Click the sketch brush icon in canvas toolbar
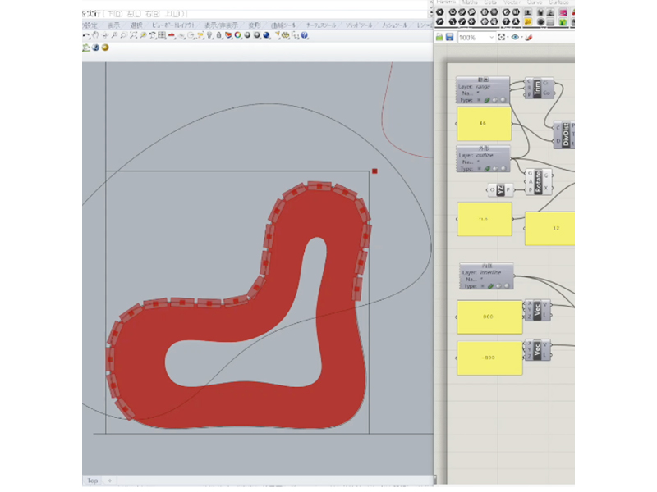 click(x=530, y=38)
